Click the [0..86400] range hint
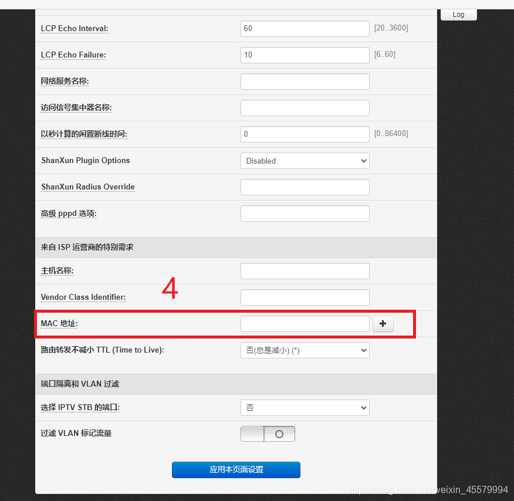 coord(391,133)
